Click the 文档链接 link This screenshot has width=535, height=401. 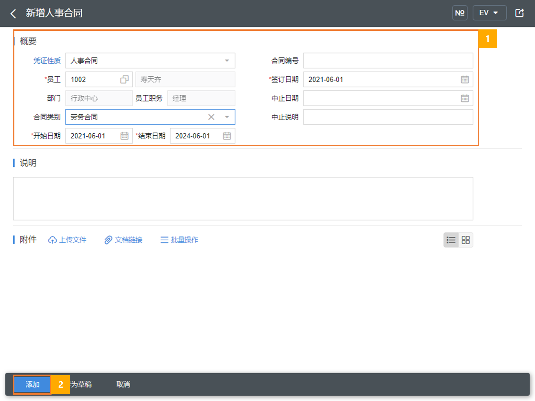tap(123, 240)
